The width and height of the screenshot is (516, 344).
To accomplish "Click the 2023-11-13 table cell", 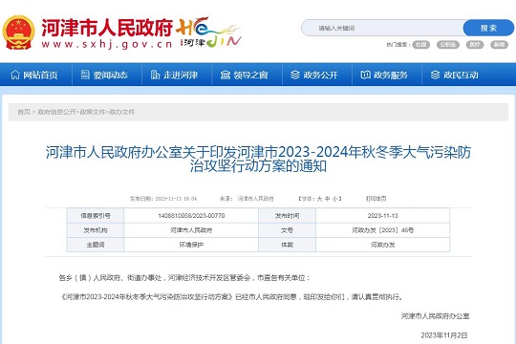I will tap(383, 216).
